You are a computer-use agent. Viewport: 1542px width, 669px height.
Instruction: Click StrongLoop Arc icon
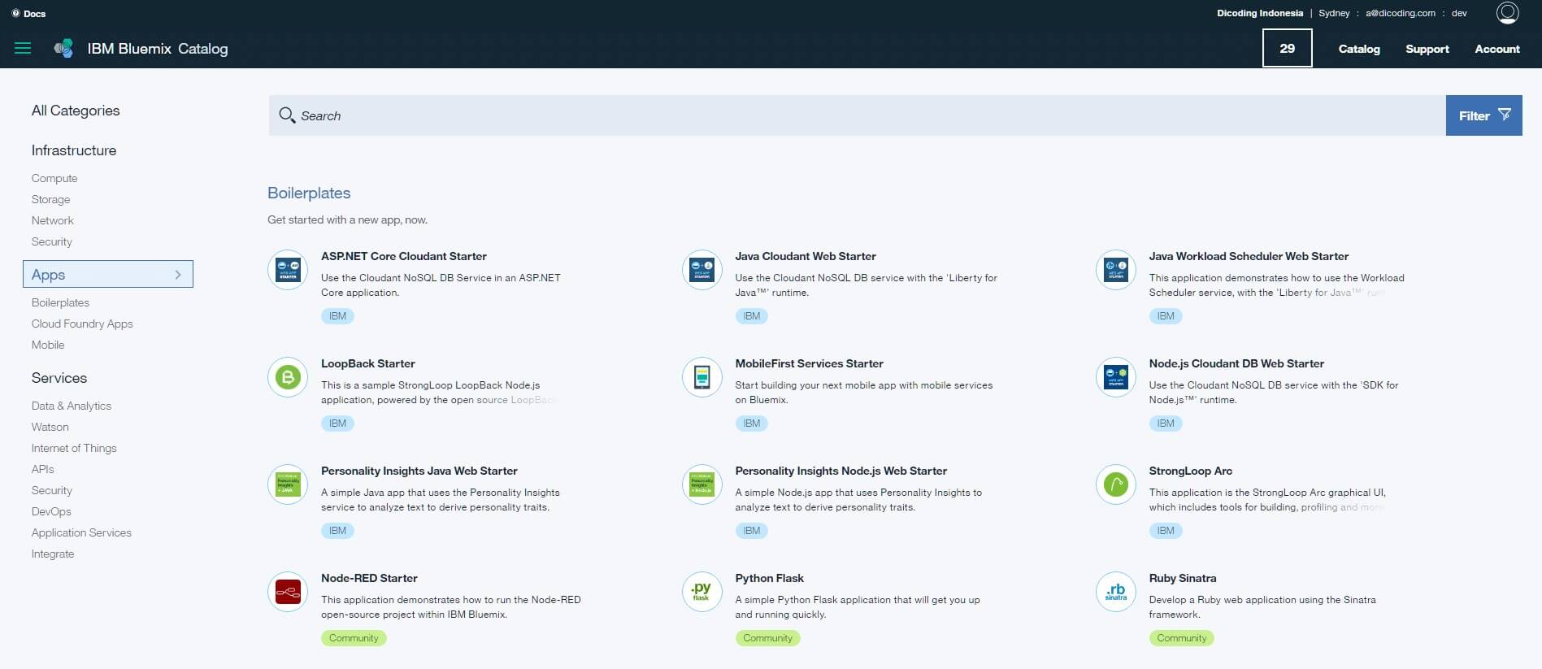click(x=1115, y=484)
